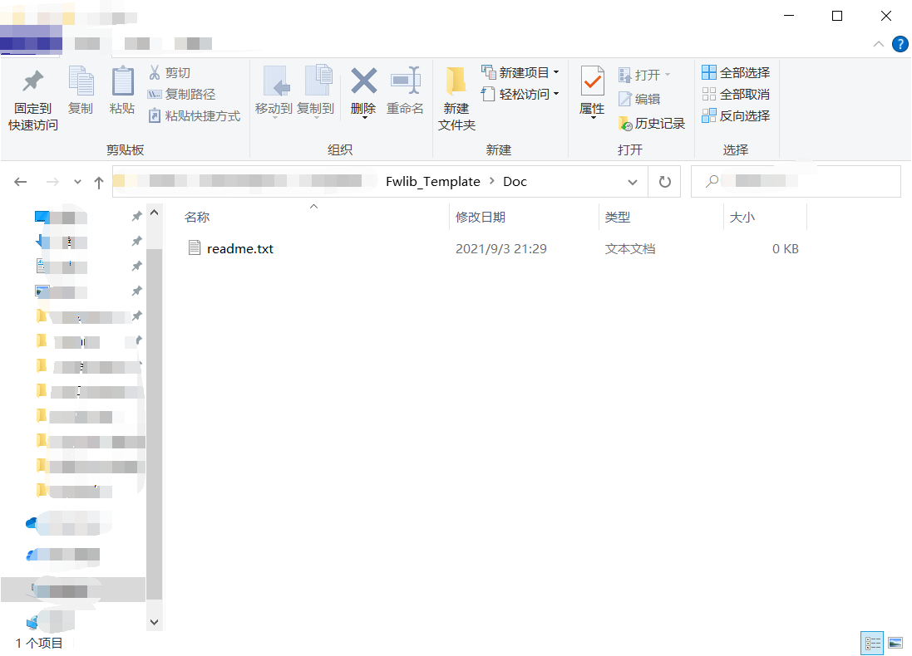Open recent locations dropdown arrow

tap(77, 182)
